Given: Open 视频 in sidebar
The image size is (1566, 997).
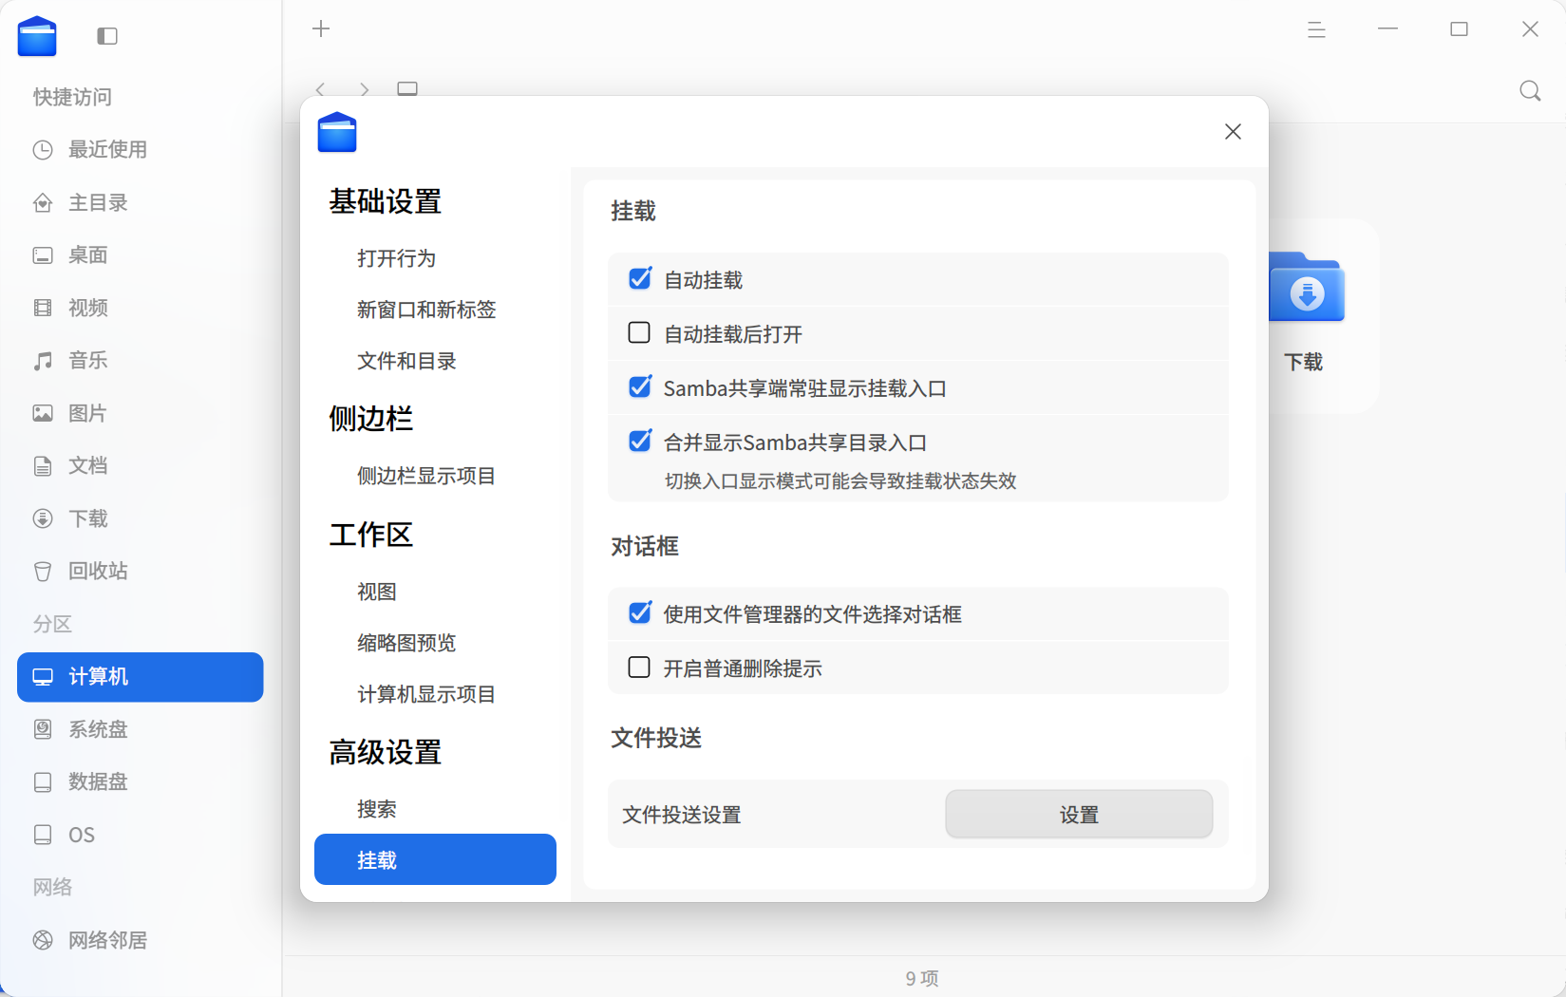Looking at the screenshot, I should (x=140, y=308).
